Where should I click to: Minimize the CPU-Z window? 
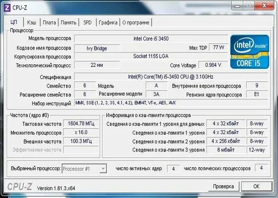point(237,6)
